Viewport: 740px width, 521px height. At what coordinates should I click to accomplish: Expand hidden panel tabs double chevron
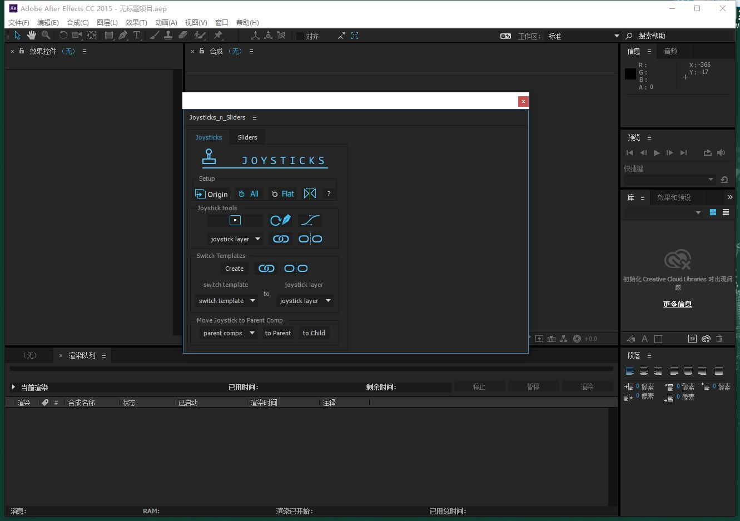tap(730, 197)
